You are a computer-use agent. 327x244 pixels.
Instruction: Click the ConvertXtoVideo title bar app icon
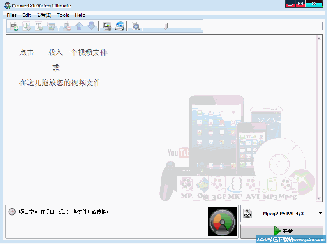pyautogui.click(x=7, y=5)
